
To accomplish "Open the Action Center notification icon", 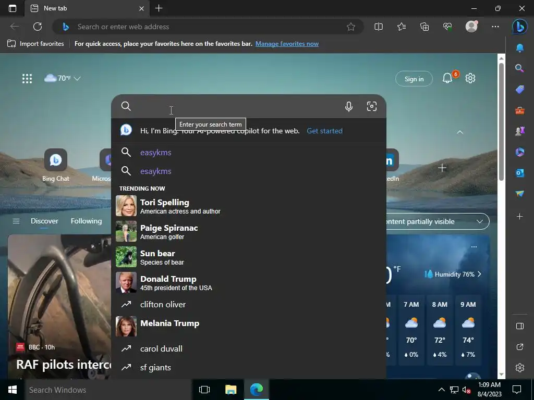I will 517,390.
